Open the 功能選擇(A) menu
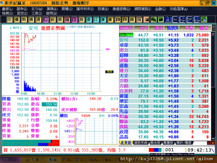This screenshot has height=163, width=217. [x=179, y=9]
